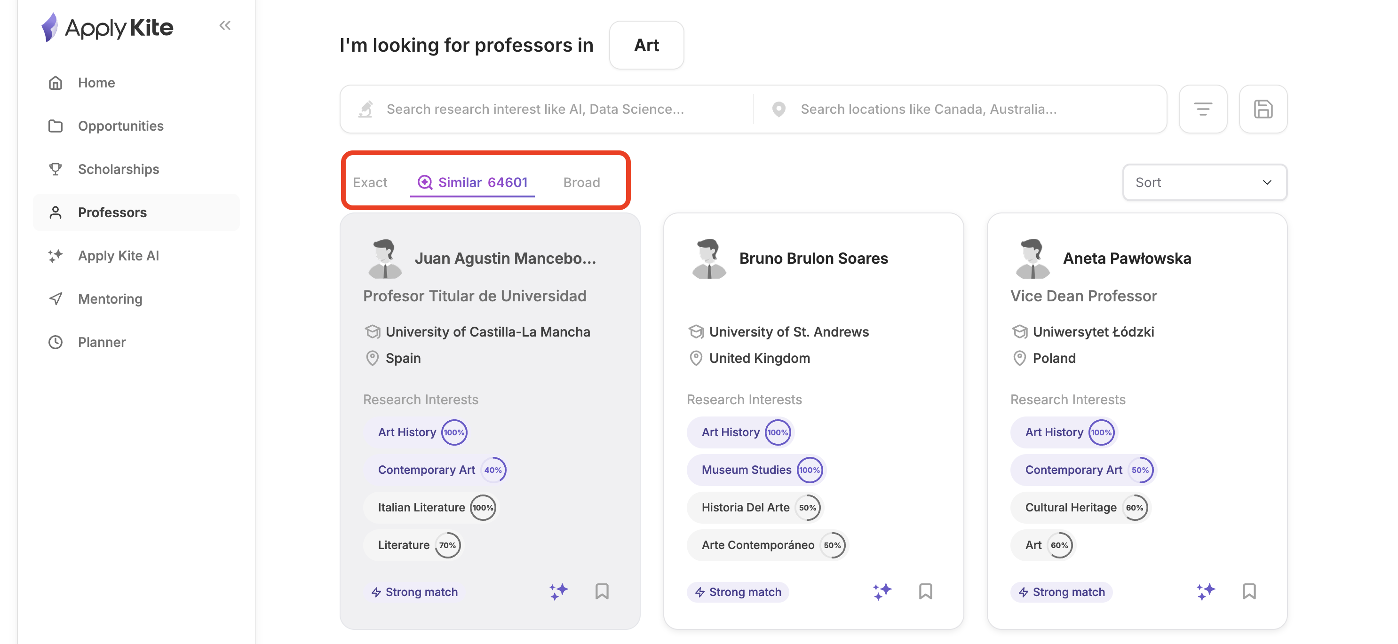Click the Sort dropdown chevron arrow

1267,182
